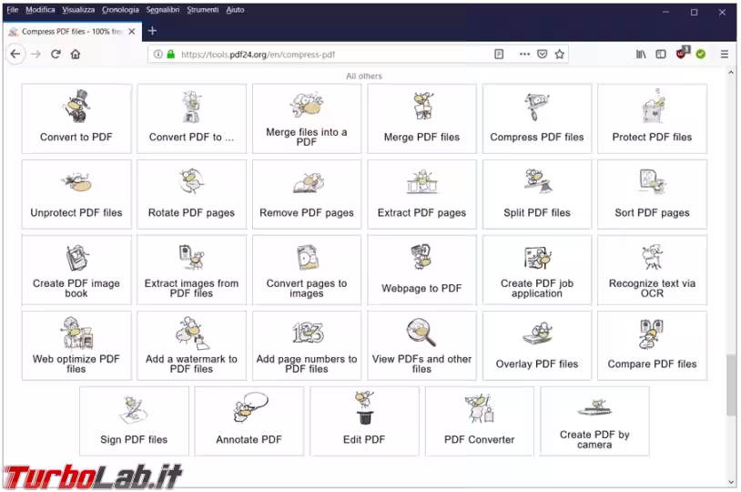Toggle the browser sidebar panel
Screen dimensions: 741x492
pyautogui.click(x=661, y=55)
